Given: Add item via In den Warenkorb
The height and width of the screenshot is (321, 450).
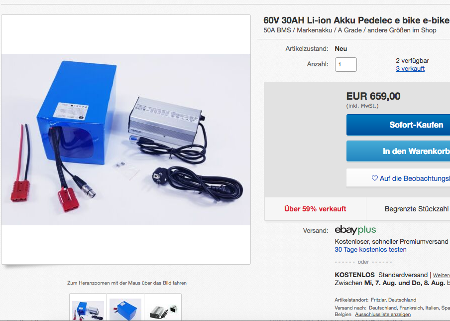Looking at the screenshot, I should tap(398, 151).
